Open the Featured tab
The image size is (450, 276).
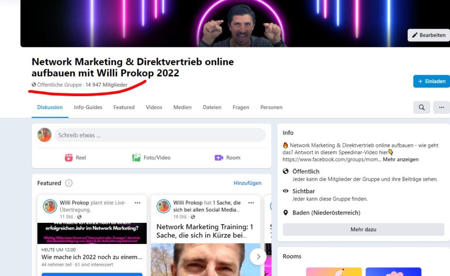click(x=124, y=108)
